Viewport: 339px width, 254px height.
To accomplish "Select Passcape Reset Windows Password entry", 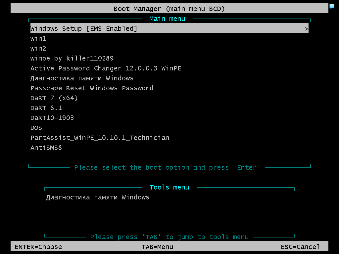I will point(92,88).
